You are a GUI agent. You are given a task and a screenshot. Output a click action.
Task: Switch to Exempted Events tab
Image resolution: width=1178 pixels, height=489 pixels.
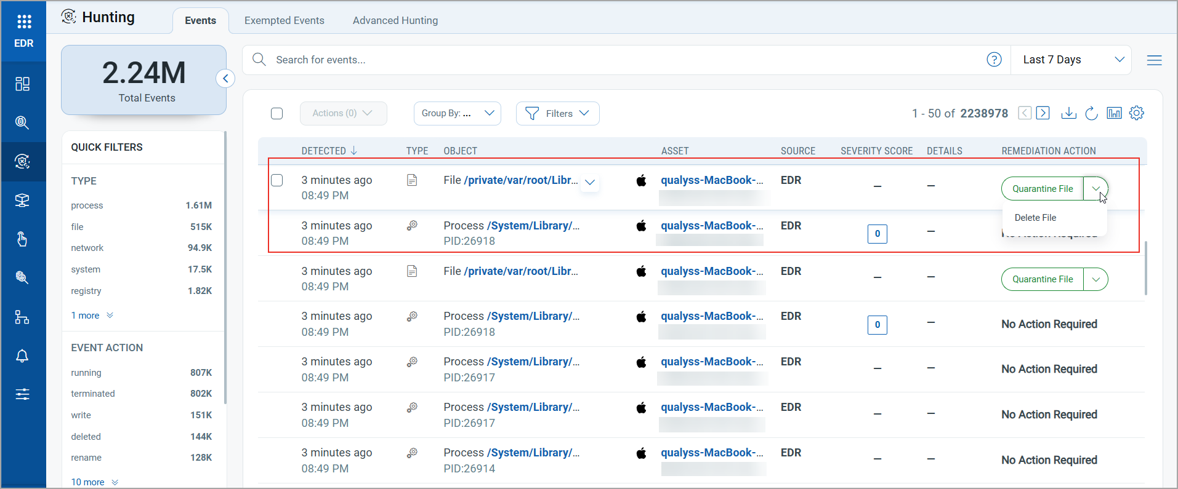pos(284,20)
